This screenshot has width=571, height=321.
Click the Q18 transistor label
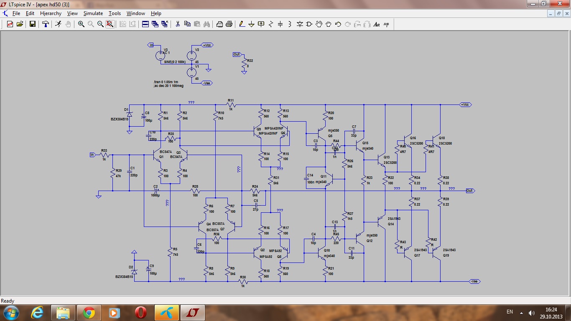click(442, 138)
